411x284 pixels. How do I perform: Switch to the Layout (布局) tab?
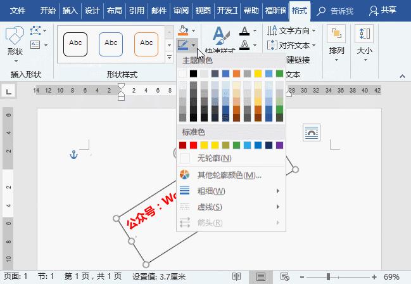114,11
